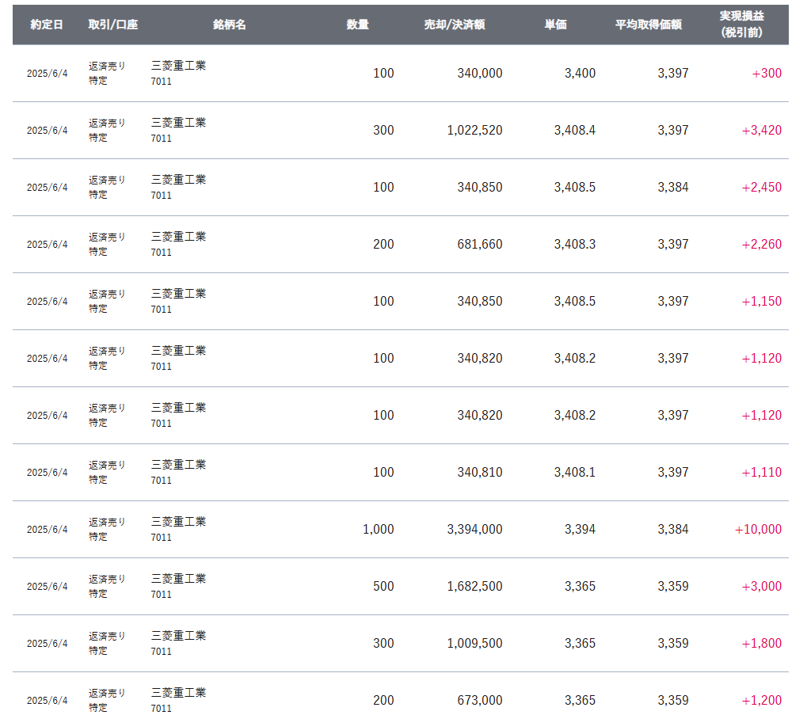Click settlement amount 340,810

click(x=480, y=472)
